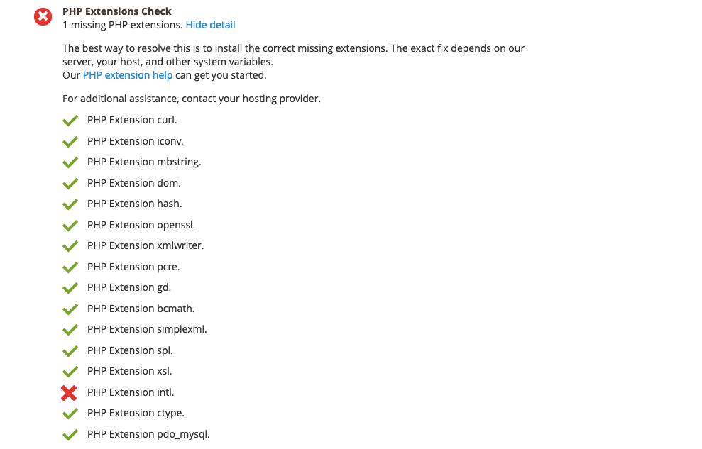
Task: Click the PHP Extension pcre. label
Action: click(133, 267)
